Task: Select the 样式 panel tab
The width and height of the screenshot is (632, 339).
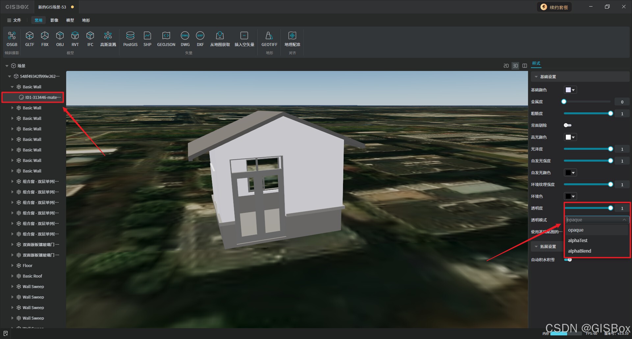Action: 536,63
